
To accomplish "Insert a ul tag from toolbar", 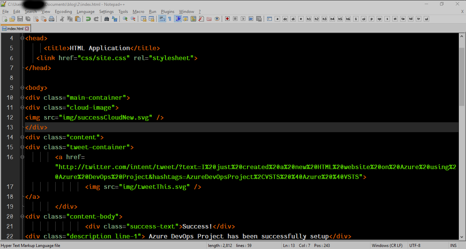I will (x=426, y=19).
